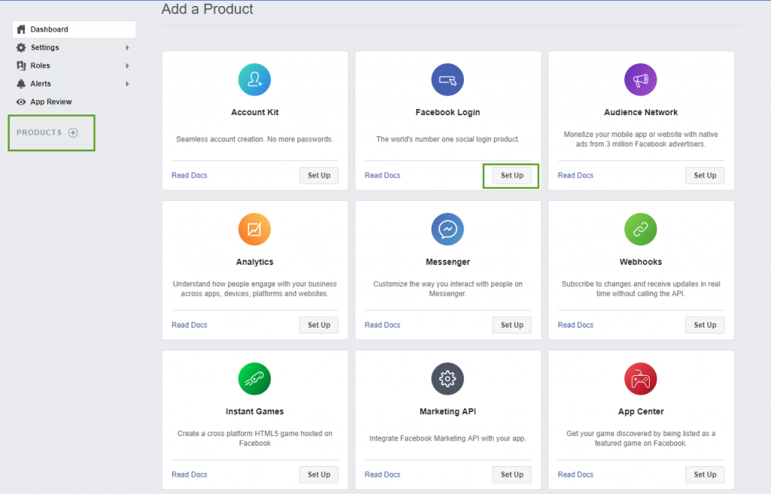Click the 'Messenger' card title
Viewport: 771px width, 494px height.
click(447, 262)
